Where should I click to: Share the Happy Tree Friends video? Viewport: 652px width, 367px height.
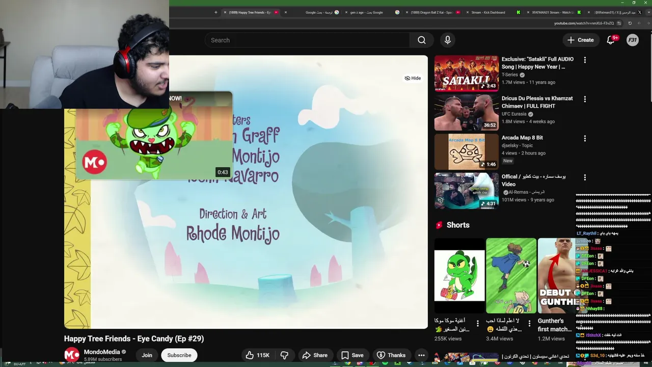click(x=315, y=355)
